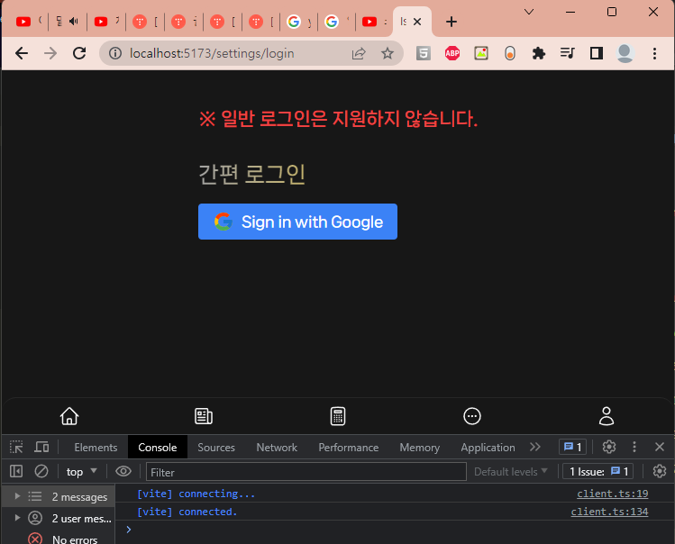Close the active browser tab
Image resolution: width=675 pixels, height=544 pixels.
417,22
